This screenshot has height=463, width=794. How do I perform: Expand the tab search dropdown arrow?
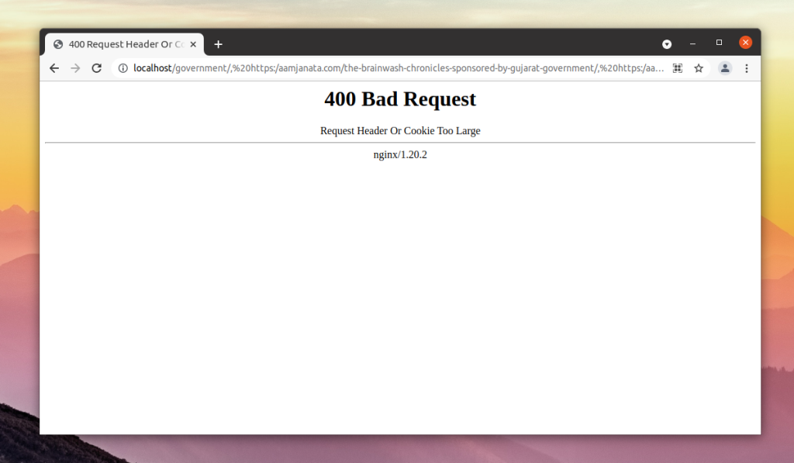667,44
